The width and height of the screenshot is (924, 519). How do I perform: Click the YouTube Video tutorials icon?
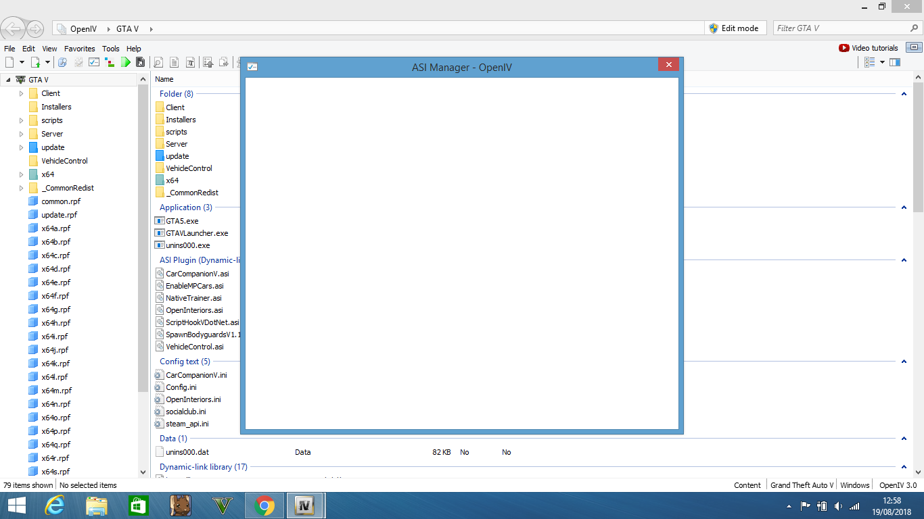pos(844,48)
